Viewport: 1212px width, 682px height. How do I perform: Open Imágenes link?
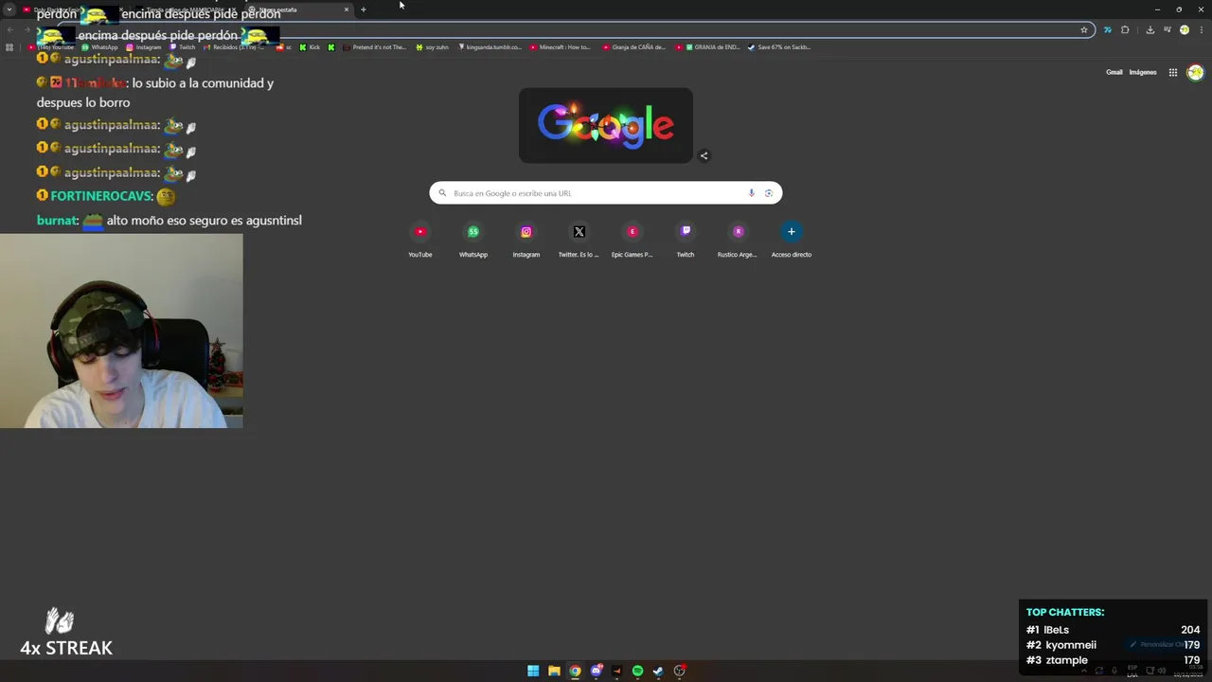[1143, 72]
